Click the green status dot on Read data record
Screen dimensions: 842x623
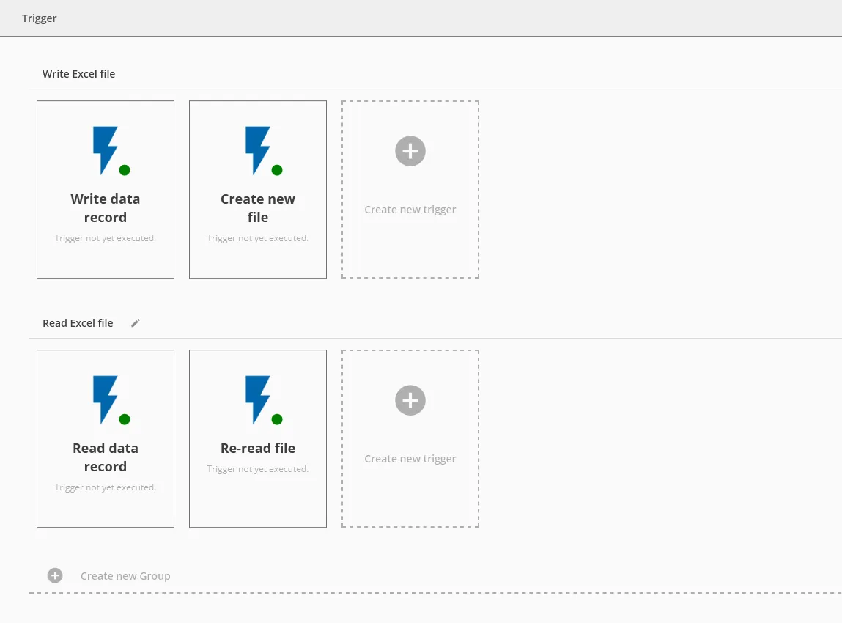click(x=125, y=419)
